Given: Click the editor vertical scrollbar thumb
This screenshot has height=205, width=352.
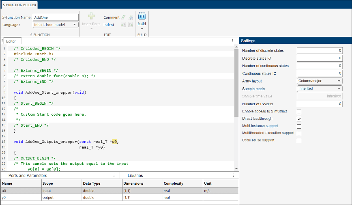Looking at the screenshot, I should click(x=236, y=83).
